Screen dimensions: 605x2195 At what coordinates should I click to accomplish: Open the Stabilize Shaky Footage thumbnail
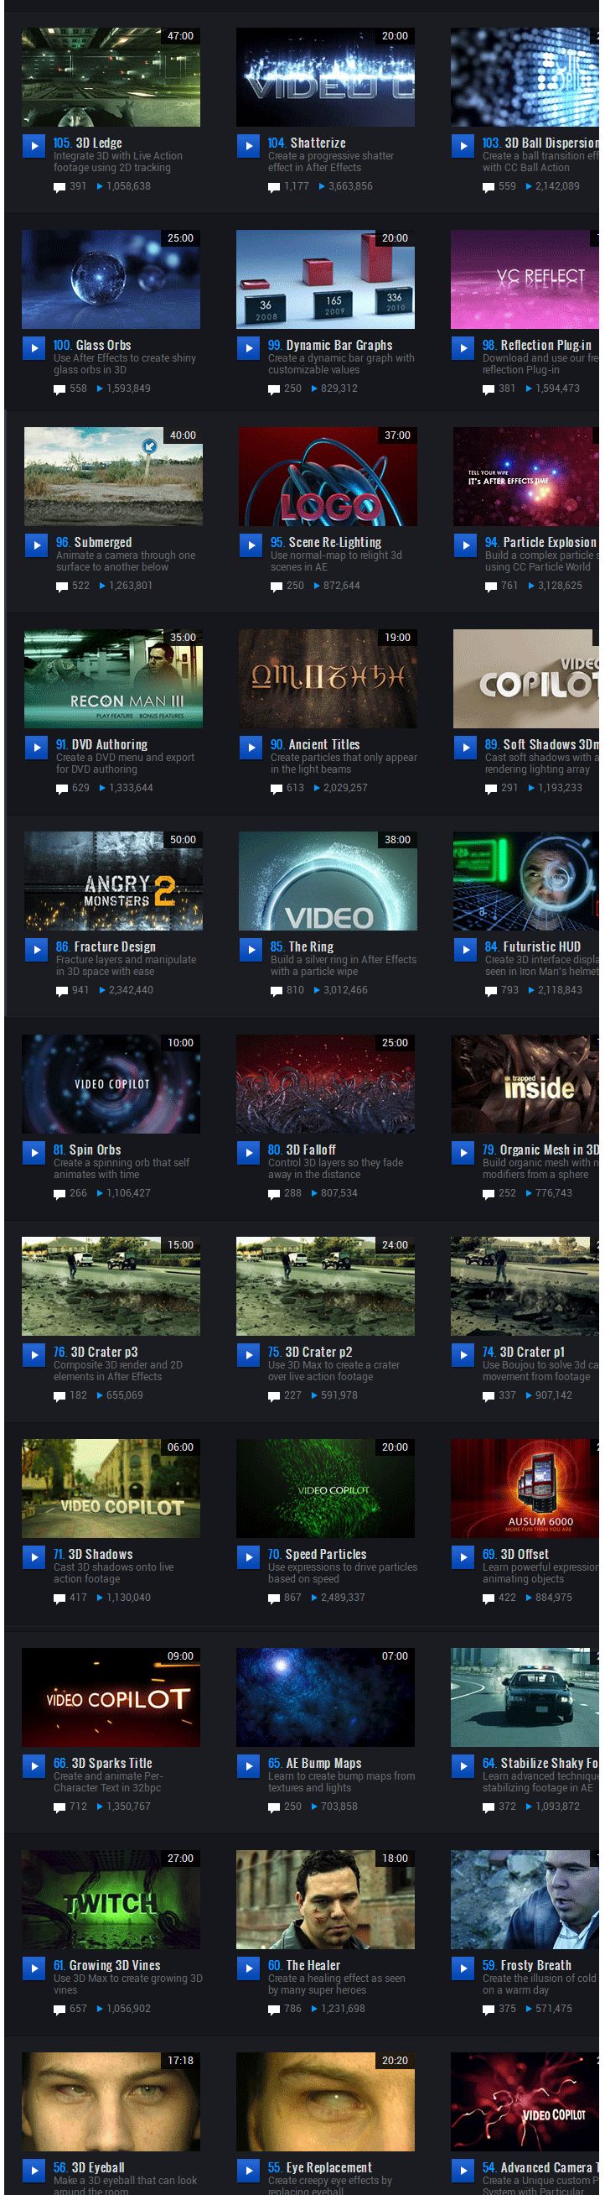coord(525,1697)
